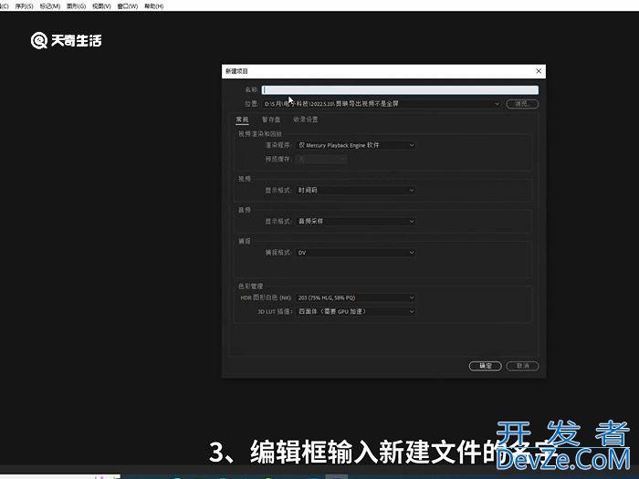
Task: Open the 窗口(W) menu
Action: coord(128,6)
